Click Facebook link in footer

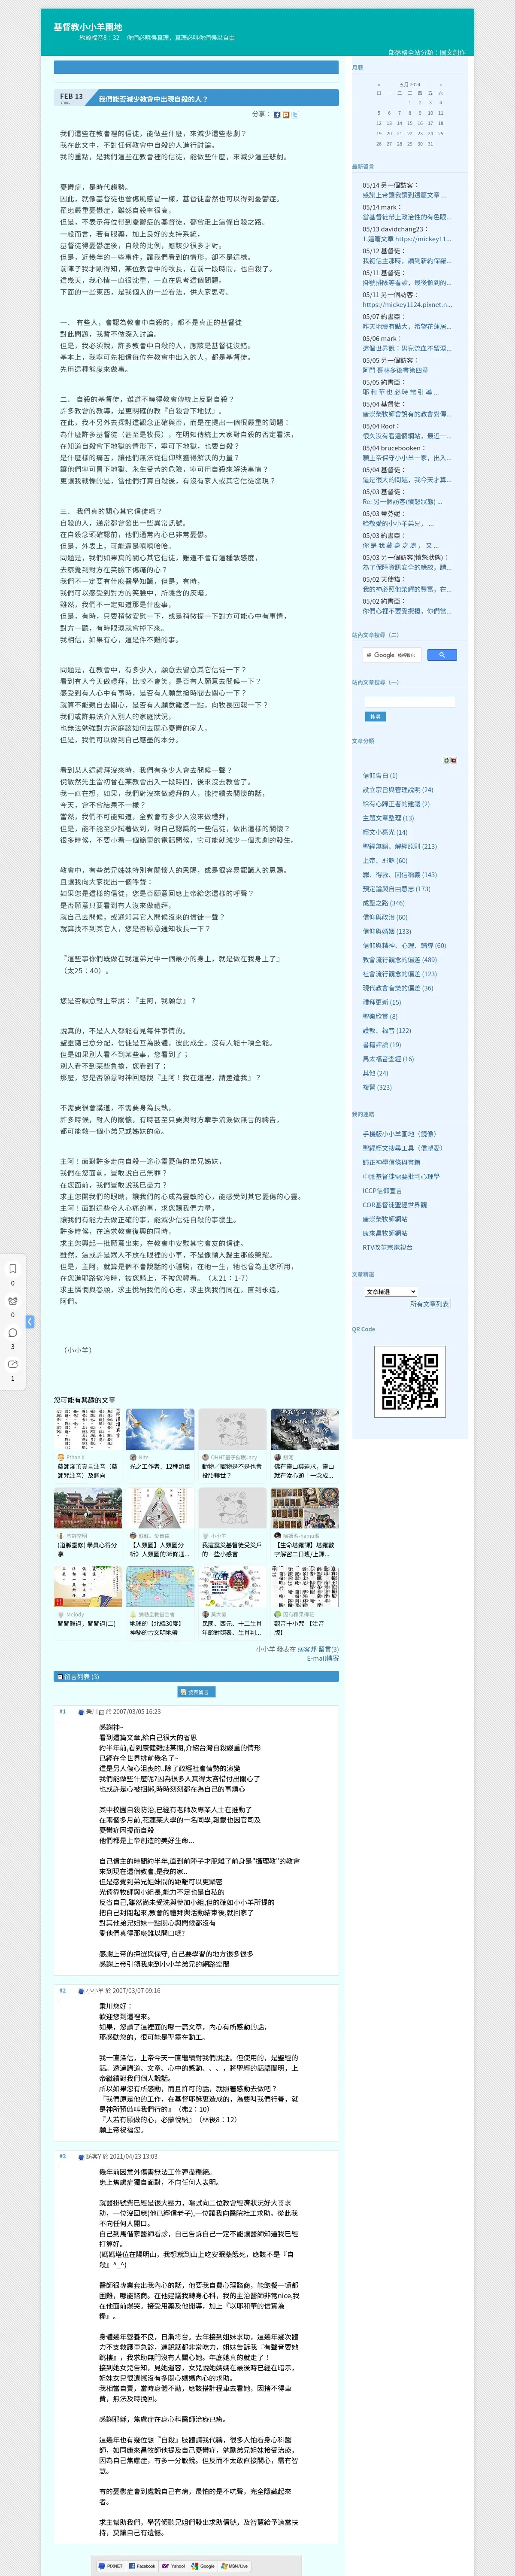(143, 2566)
